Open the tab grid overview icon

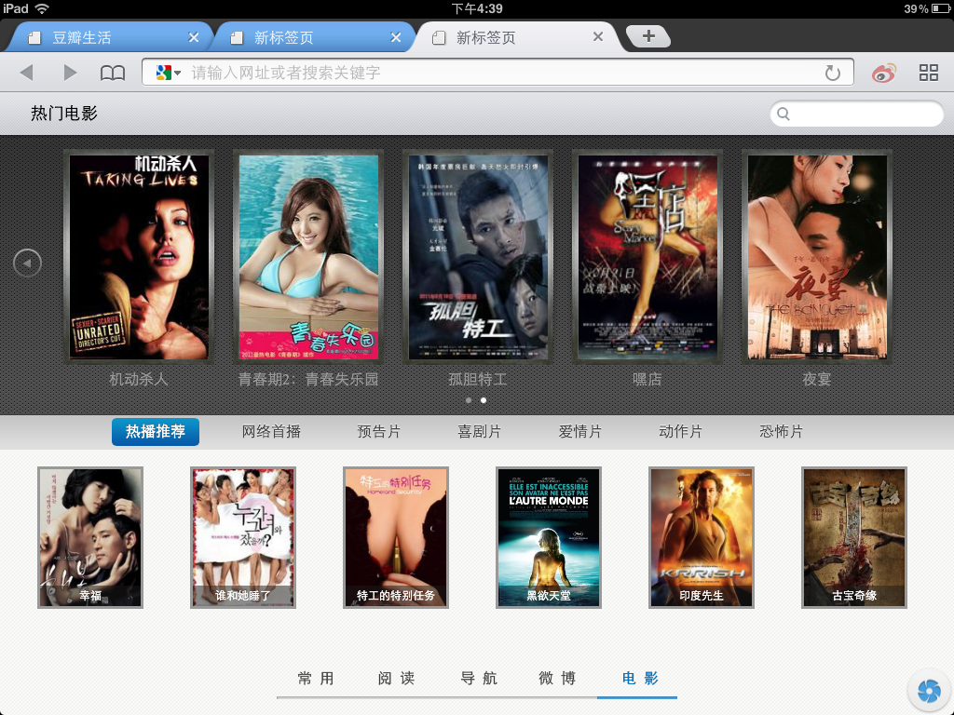[929, 73]
